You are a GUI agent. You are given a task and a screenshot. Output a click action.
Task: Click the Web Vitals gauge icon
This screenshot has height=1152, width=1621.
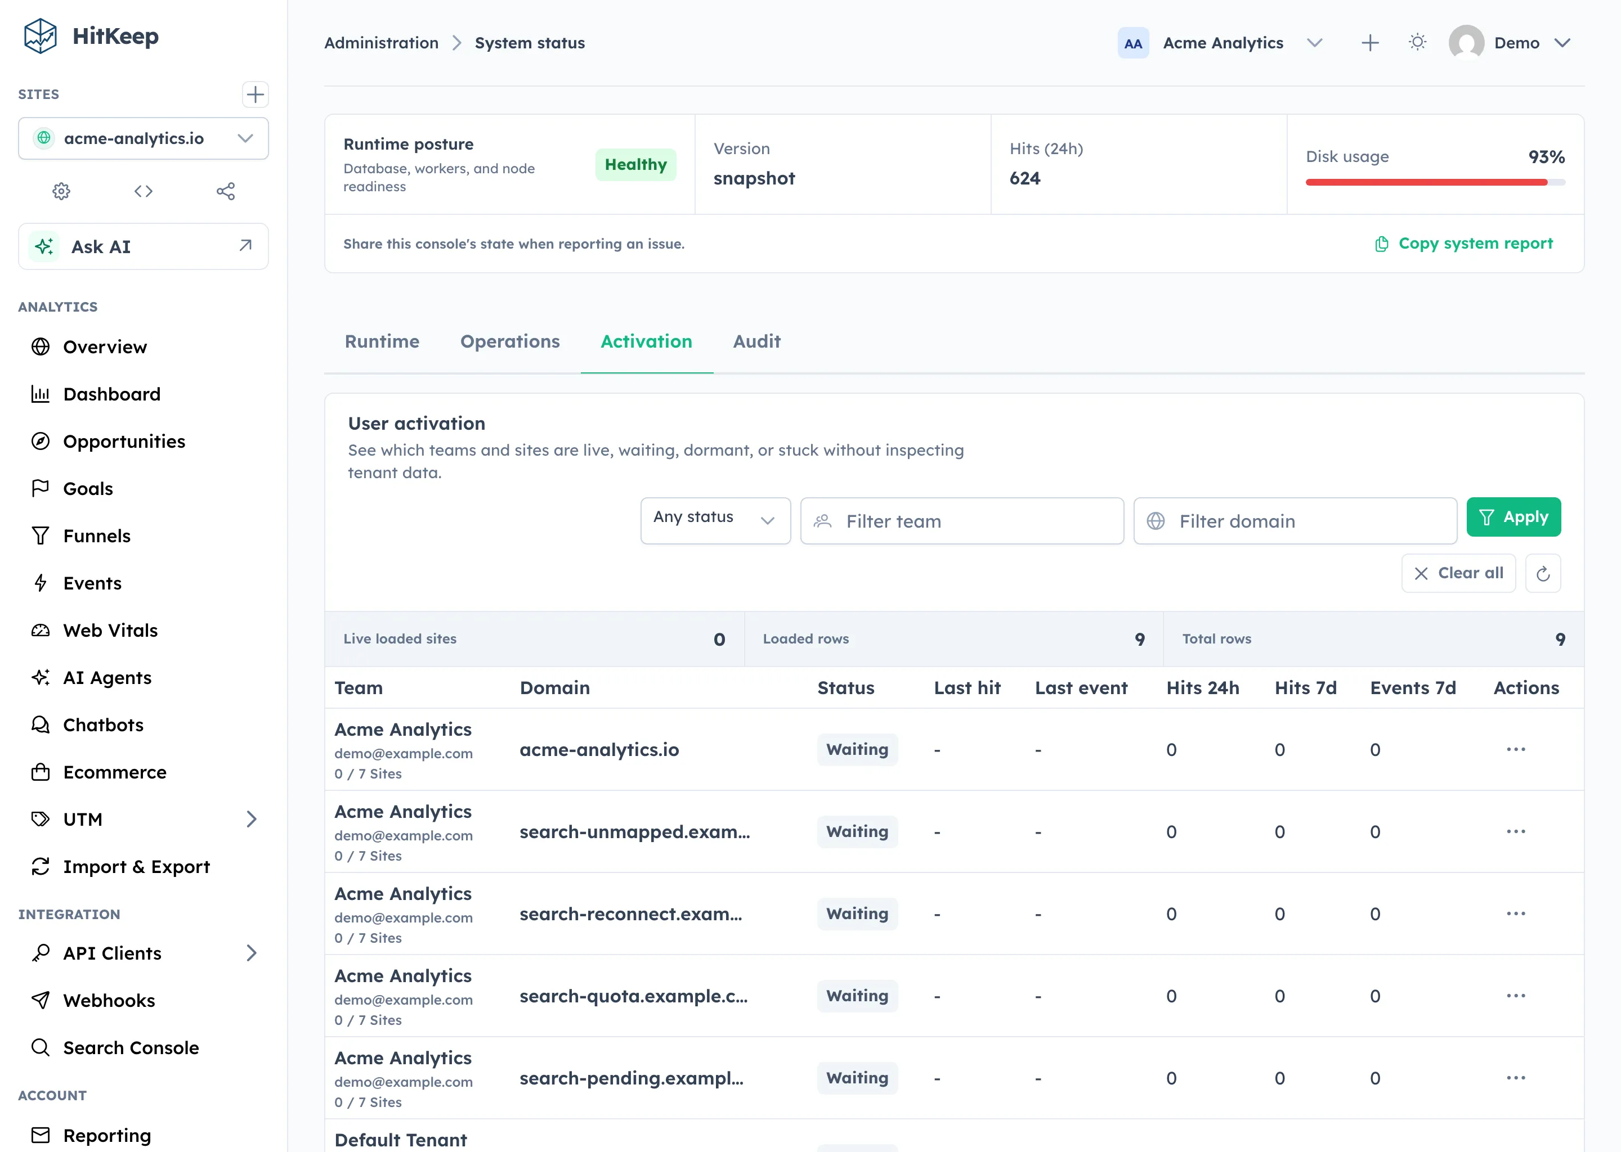click(x=41, y=630)
